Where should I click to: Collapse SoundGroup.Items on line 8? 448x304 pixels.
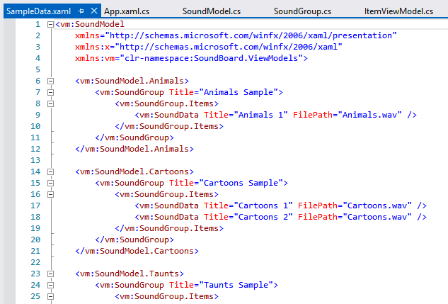(50, 103)
